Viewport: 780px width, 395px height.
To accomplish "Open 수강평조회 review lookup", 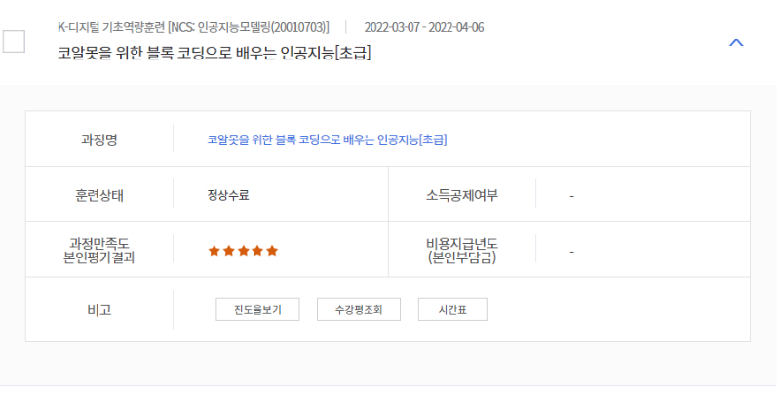I will 359,310.
